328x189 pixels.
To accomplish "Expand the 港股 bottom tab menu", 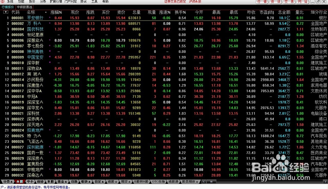I will click(x=112, y=181).
